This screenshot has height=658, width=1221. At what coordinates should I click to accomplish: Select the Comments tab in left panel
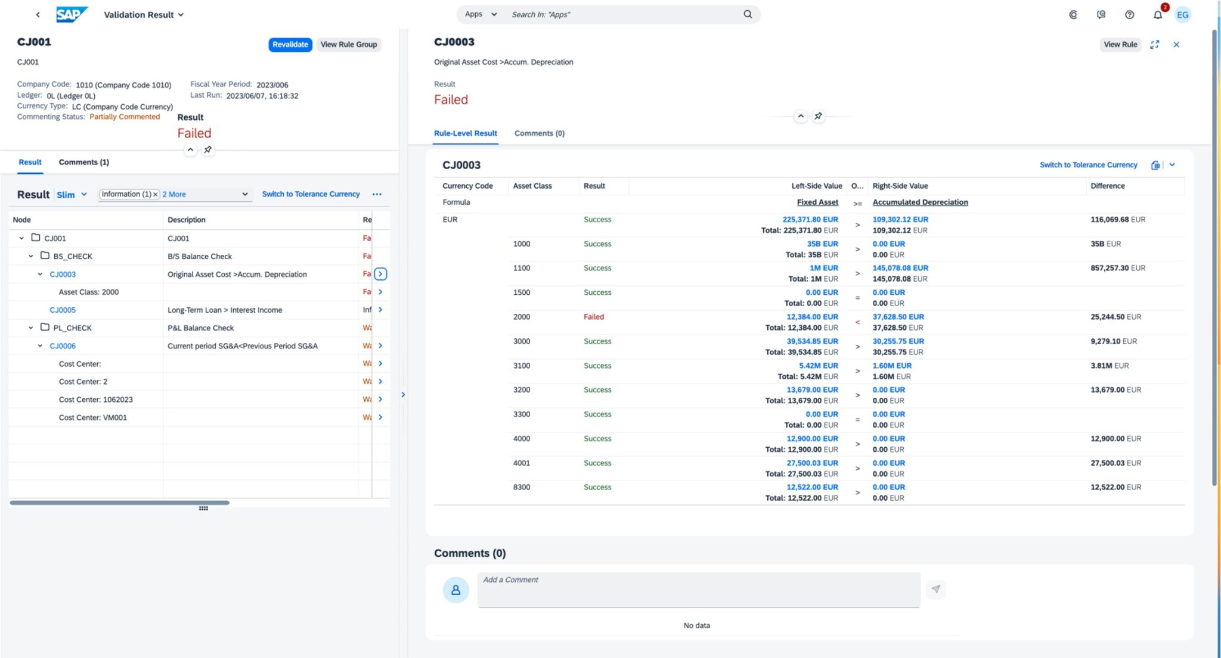pos(83,161)
